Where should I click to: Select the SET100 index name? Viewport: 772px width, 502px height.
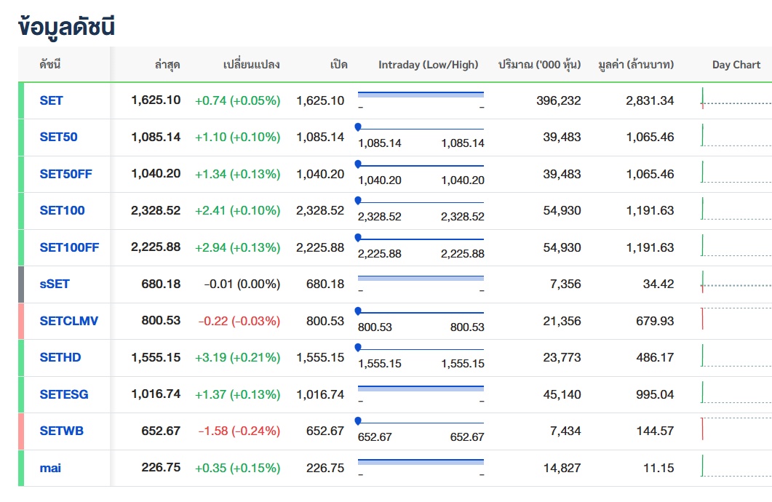62,210
